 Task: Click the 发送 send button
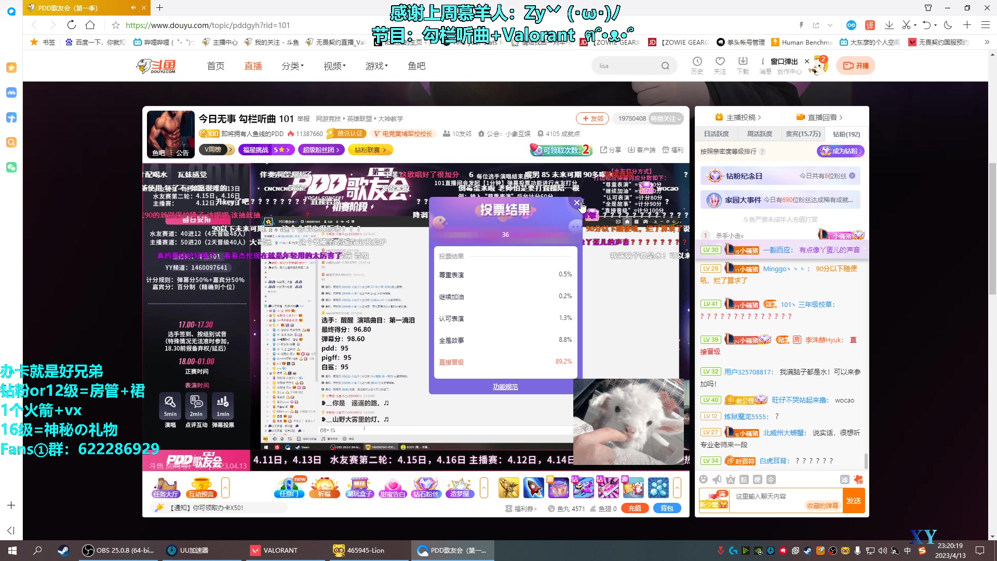(854, 501)
